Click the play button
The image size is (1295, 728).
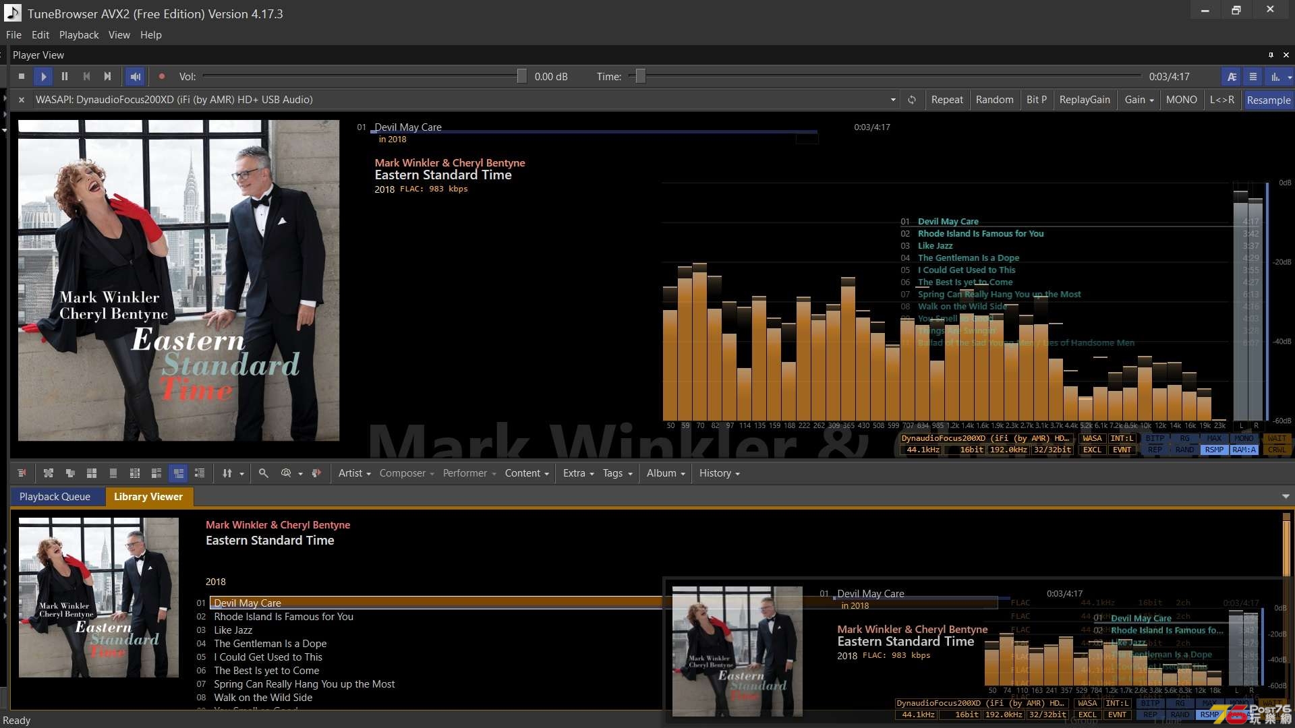tap(43, 77)
